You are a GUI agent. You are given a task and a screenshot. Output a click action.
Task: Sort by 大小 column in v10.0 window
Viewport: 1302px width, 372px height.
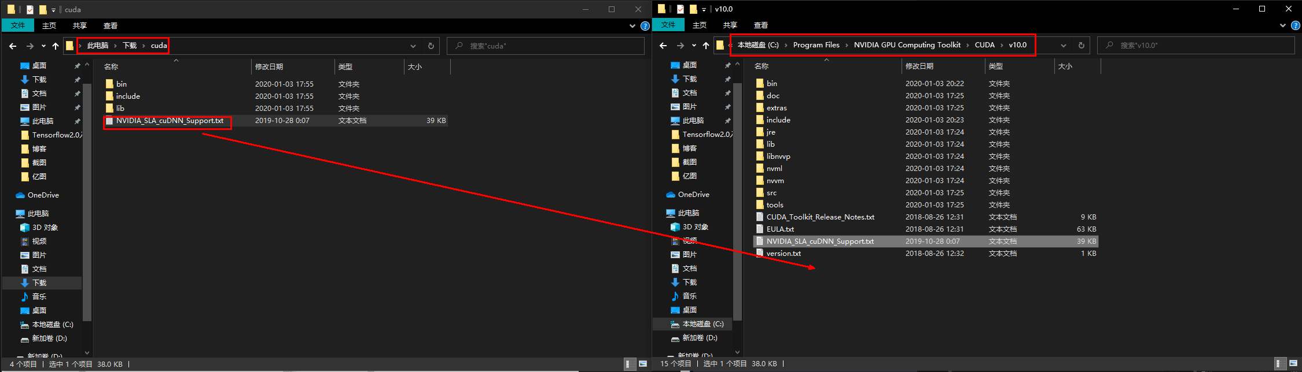[x=1077, y=66]
